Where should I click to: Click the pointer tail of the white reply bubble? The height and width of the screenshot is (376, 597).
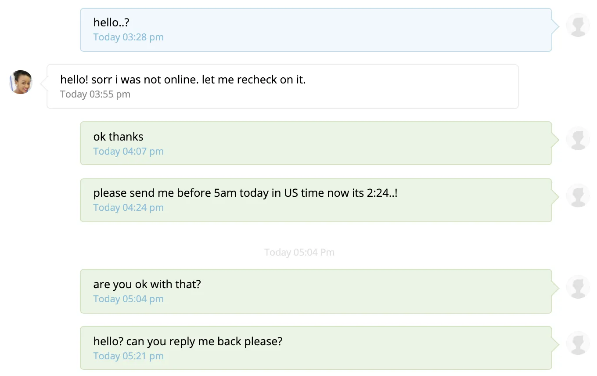(x=44, y=83)
